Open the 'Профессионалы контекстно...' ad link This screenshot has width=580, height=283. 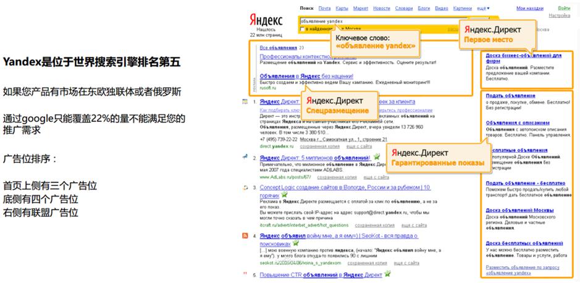click(295, 57)
